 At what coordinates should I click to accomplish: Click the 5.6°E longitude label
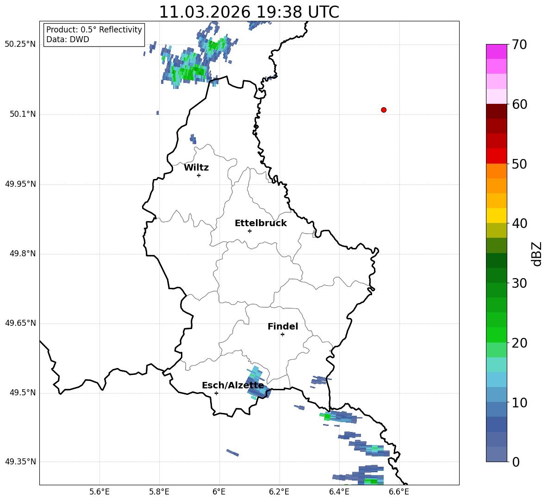pyautogui.click(x=100, y=492)
